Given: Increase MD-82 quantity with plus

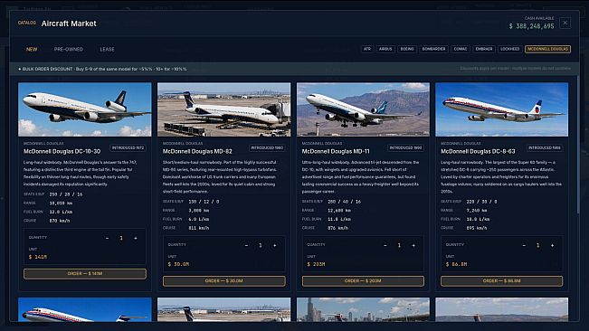Looking at the screenshot, I should (275, 245).
